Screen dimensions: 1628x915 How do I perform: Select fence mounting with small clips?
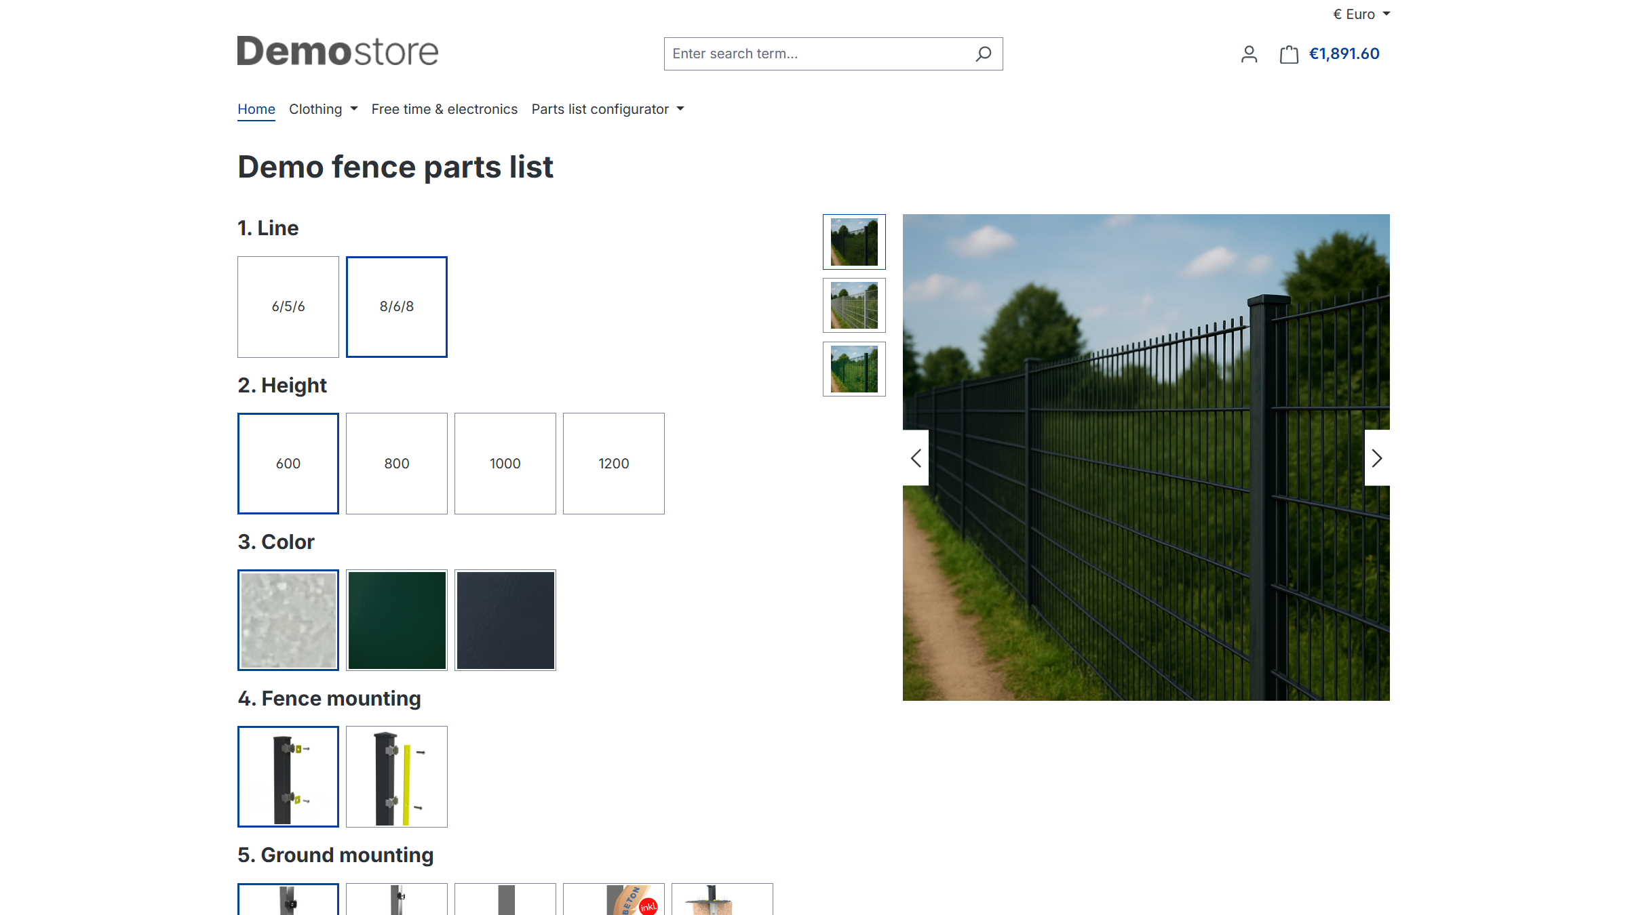288,777
